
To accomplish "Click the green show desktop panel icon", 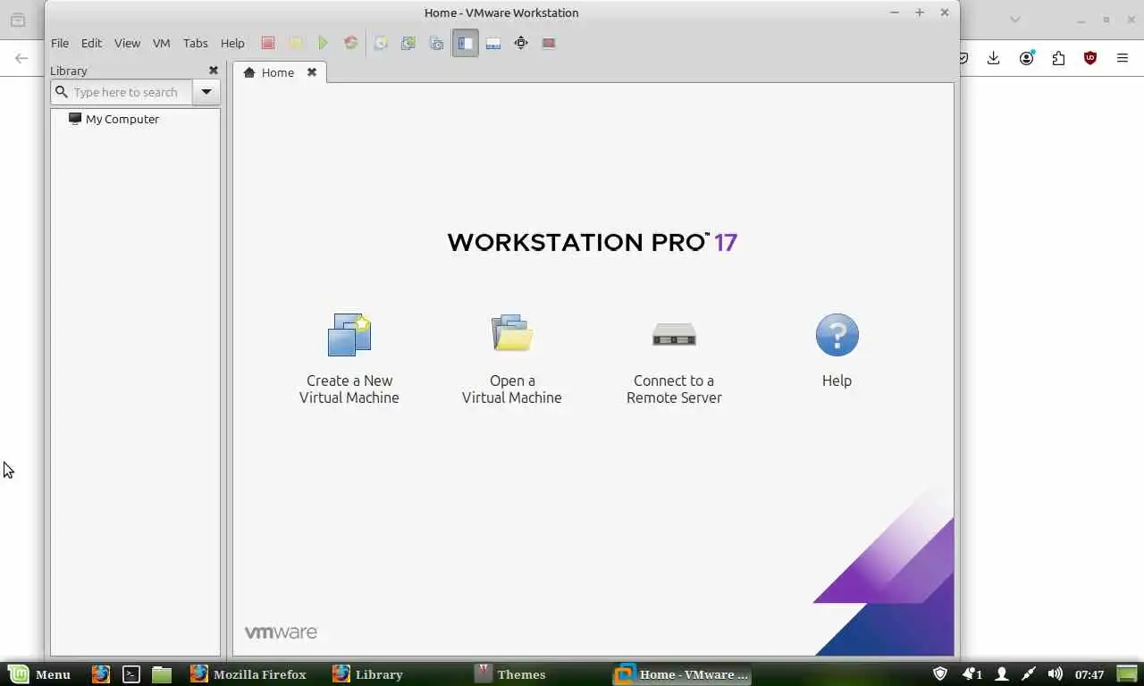I will 1127,673.
